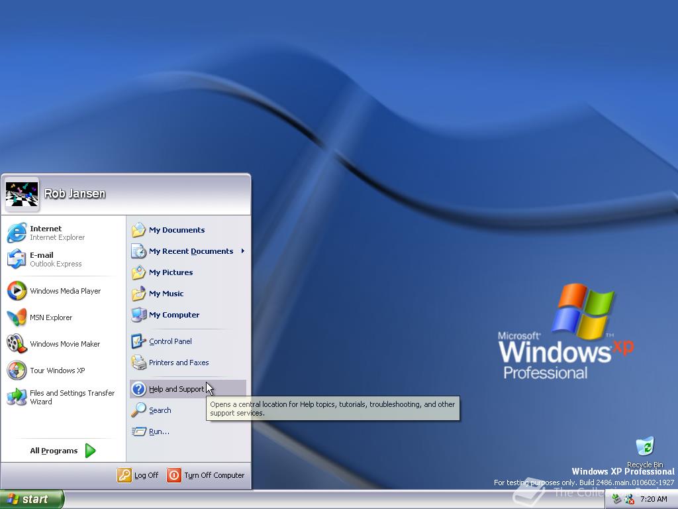
Task: Choose Windows Media Player label
Action: pos(66,291)
